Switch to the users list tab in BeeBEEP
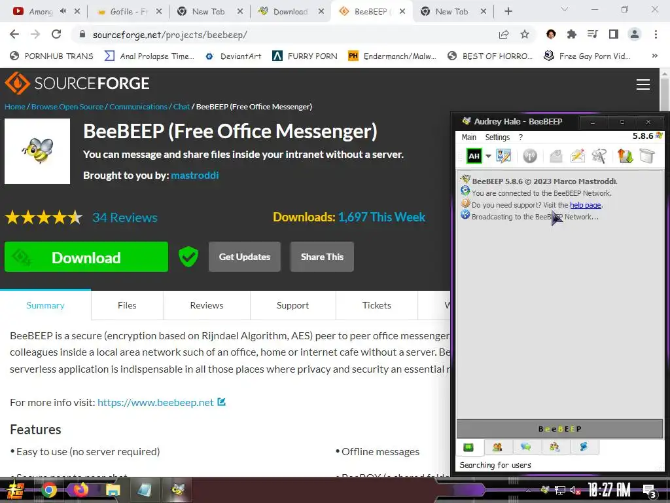The image size is (670, 503). click(497, 447)
